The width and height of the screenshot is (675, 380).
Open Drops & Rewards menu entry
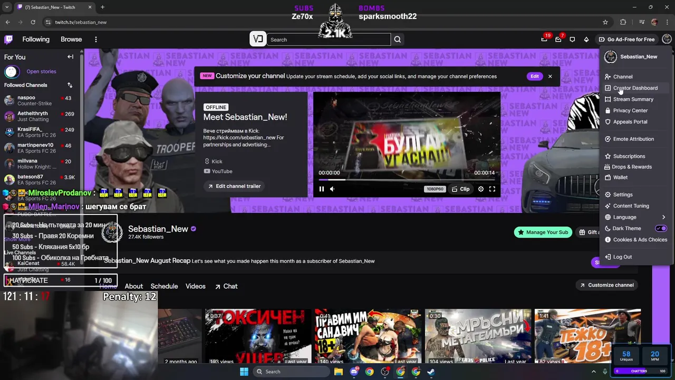tap(635, 167)
